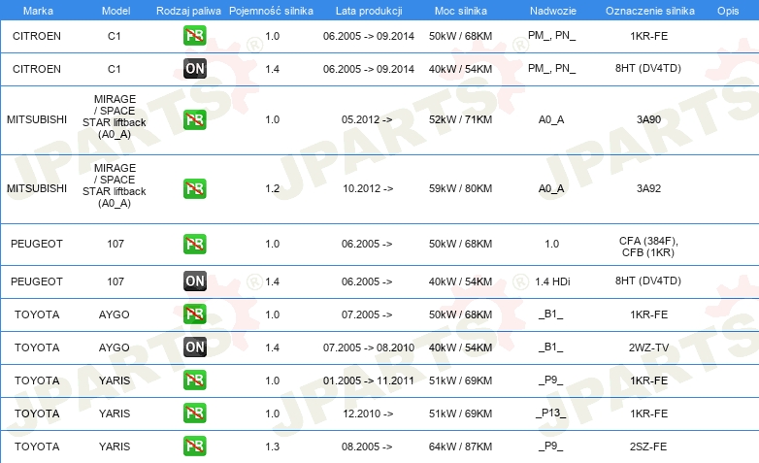This screenshot has width=759, height=463.
Task: Click petrol icon in Toyota Aygo 1.0 row
Action: pyautogui.click(x=194, y=314)
